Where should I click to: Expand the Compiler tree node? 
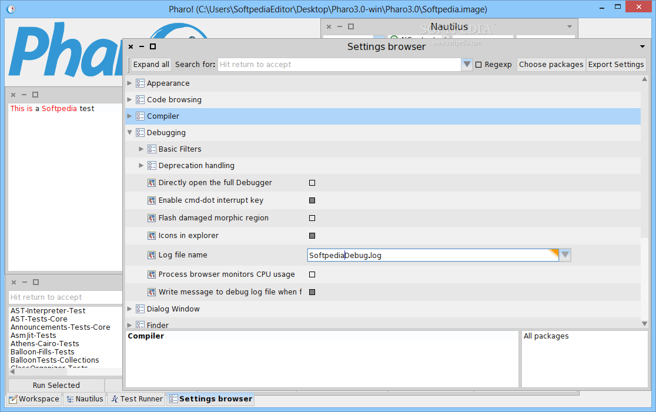pos(129,116)
